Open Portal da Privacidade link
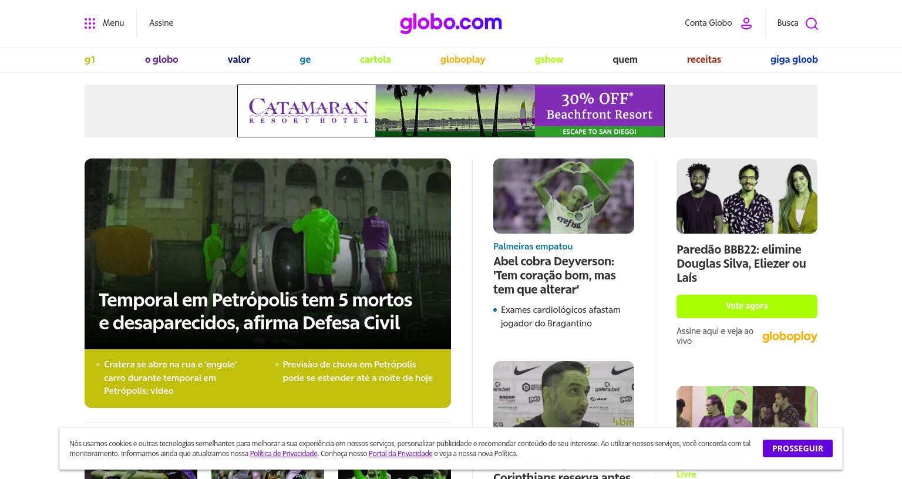The width and height of the screenshot is (902, 479). [400, 454]
